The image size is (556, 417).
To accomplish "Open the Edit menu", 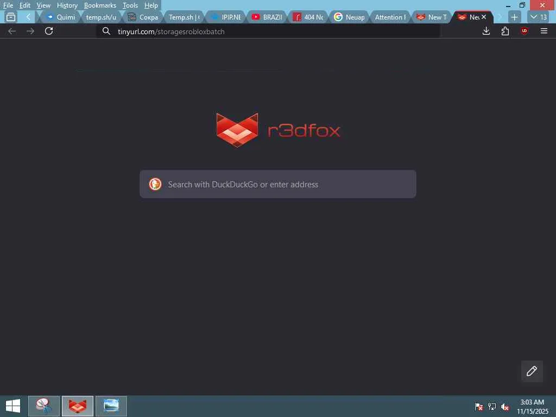I will (x=24, y=5).
